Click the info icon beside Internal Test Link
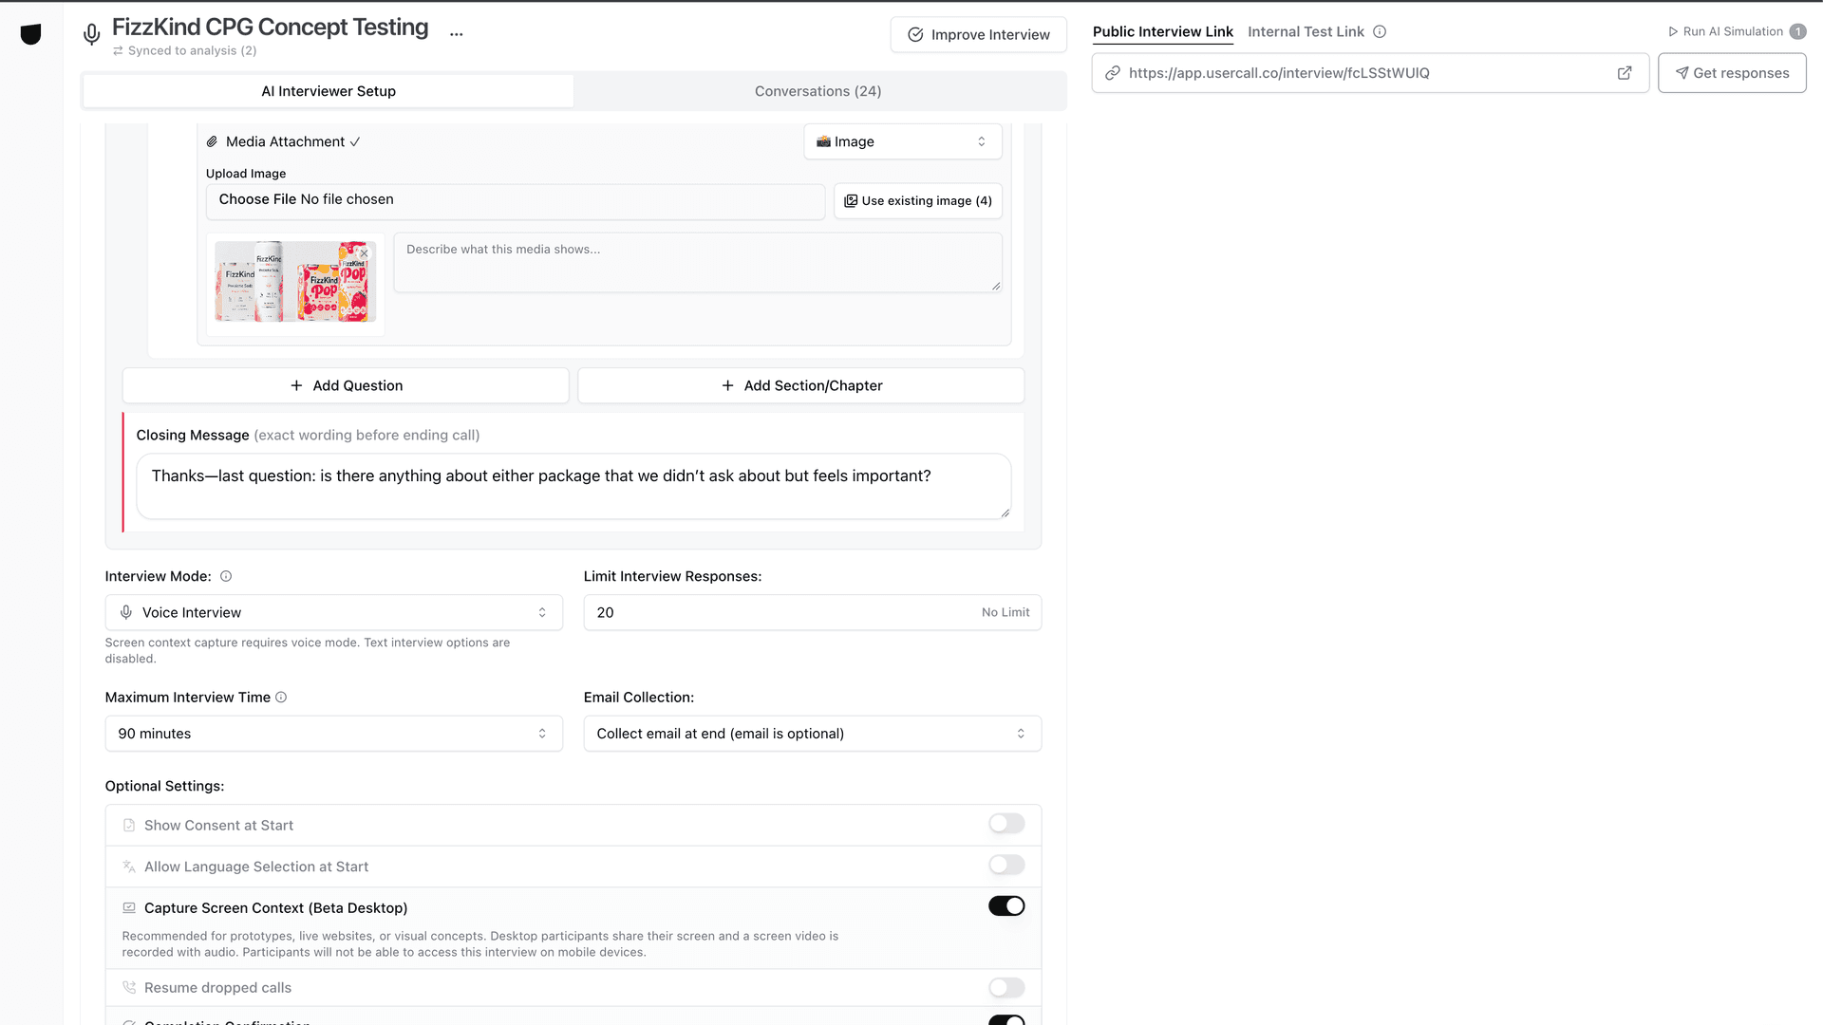This screenshot has height=1025, width=1823. pos(1380,31)
